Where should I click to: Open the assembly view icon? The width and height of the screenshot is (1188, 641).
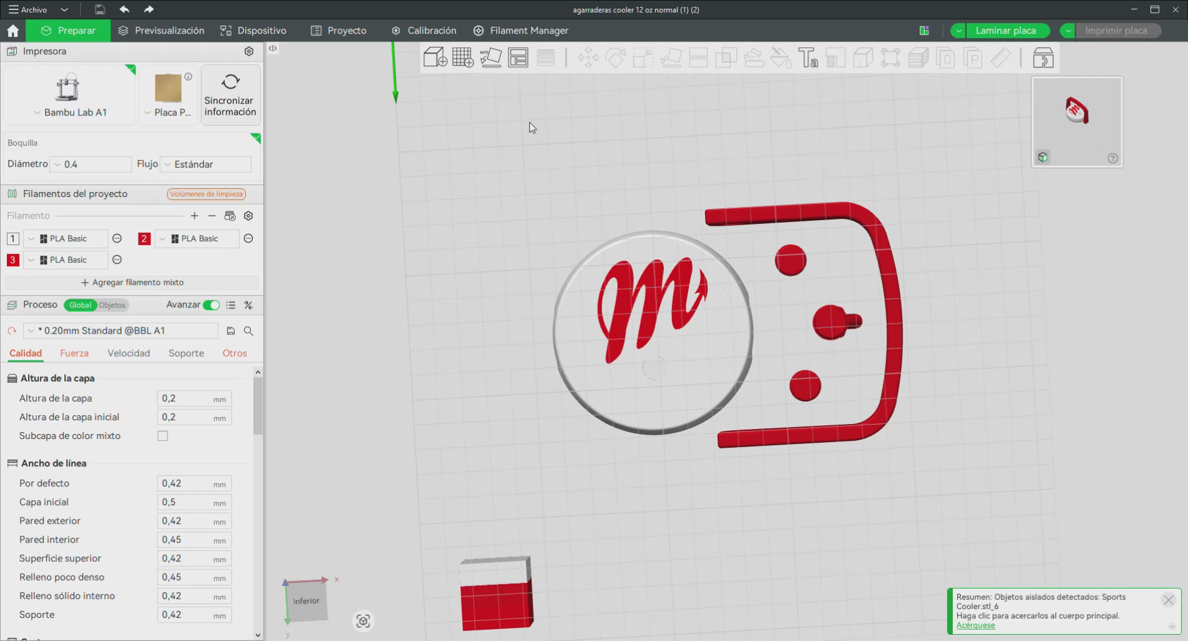tap(1043, 58)
